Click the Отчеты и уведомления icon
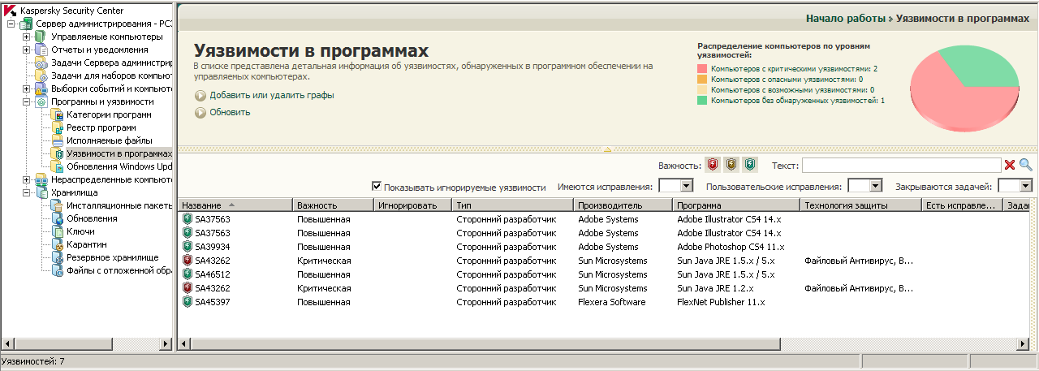The height and width of the screenshot is (371, 1039). tap(41, 50)
